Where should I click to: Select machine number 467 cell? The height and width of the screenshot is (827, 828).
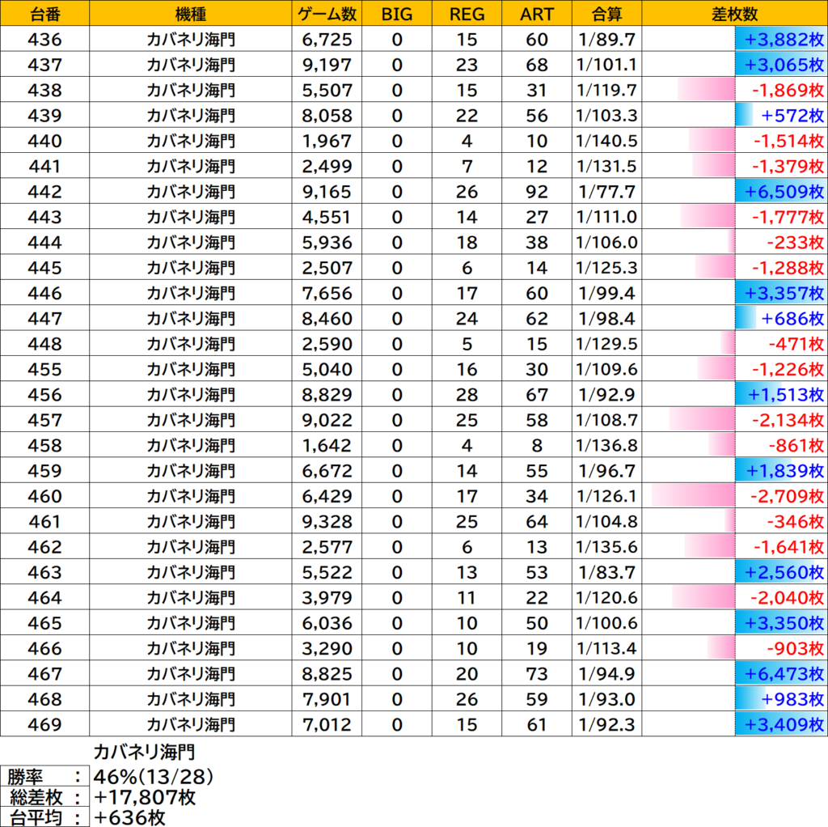[45, 673]
